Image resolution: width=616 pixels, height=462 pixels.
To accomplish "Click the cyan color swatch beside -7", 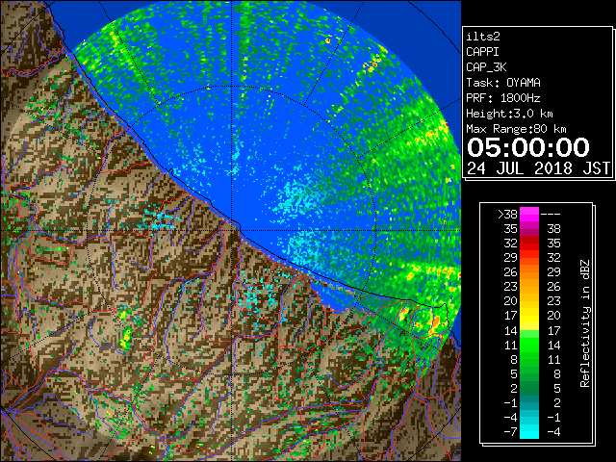I will (x=529, y=431).
